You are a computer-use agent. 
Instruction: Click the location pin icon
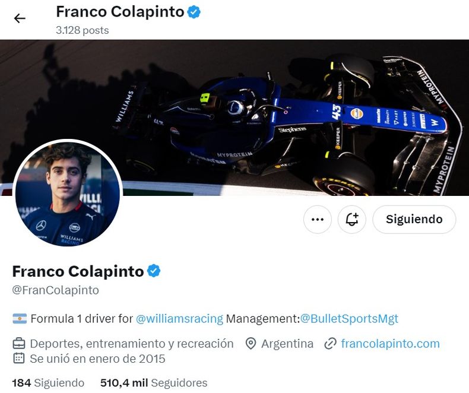coord(251,344)
